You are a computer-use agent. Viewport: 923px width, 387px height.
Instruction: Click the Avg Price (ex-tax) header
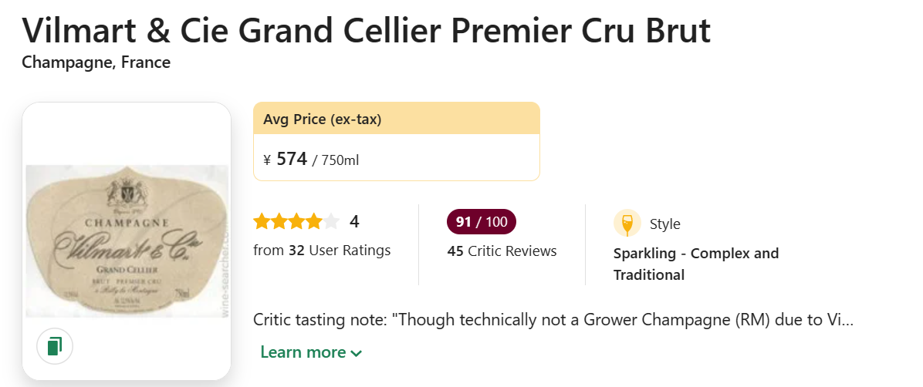click(323, 119)
